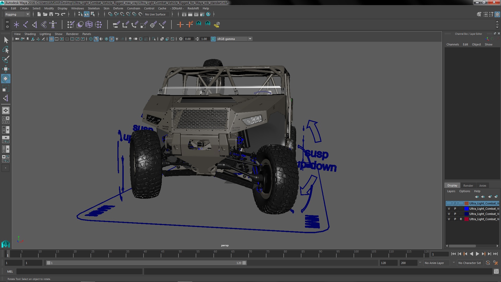
Task: Open the Skeleton menu
Action: (x=93, y=8)
